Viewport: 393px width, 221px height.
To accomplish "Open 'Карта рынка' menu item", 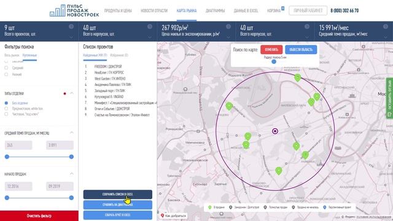I will 187,10.
